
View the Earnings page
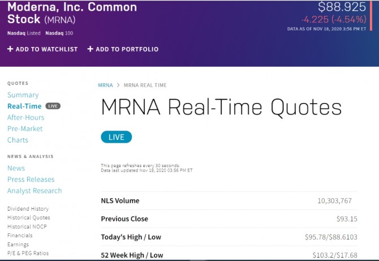pyautogui.click(x=18, y=245)
